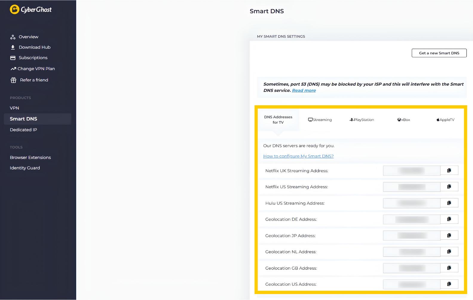Copy the Geolocation US Address
Image resolution: width=473 pixels, height=300 pixels.
(x=449, y=284)
